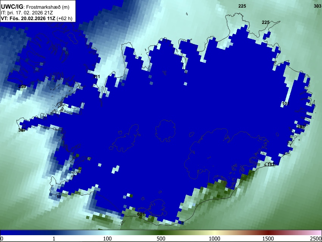Click the 283 value in the eastern fjords

pos(301,127)
